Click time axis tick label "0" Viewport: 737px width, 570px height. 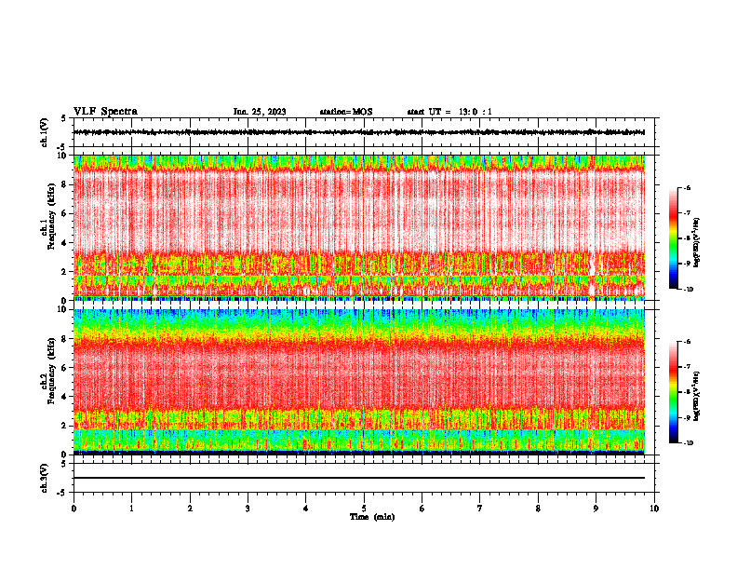click(x=74, y=509)
